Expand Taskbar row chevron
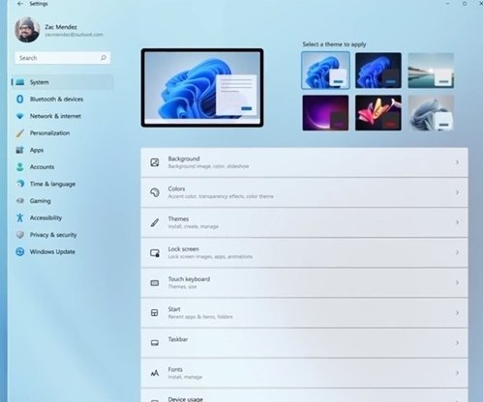 click(457, 343)
